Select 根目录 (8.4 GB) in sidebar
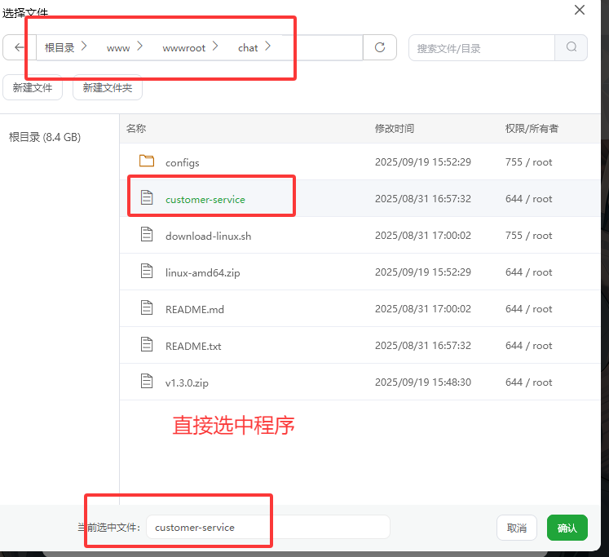Viewport: 609px width, 557px height. tap(45, 137)
